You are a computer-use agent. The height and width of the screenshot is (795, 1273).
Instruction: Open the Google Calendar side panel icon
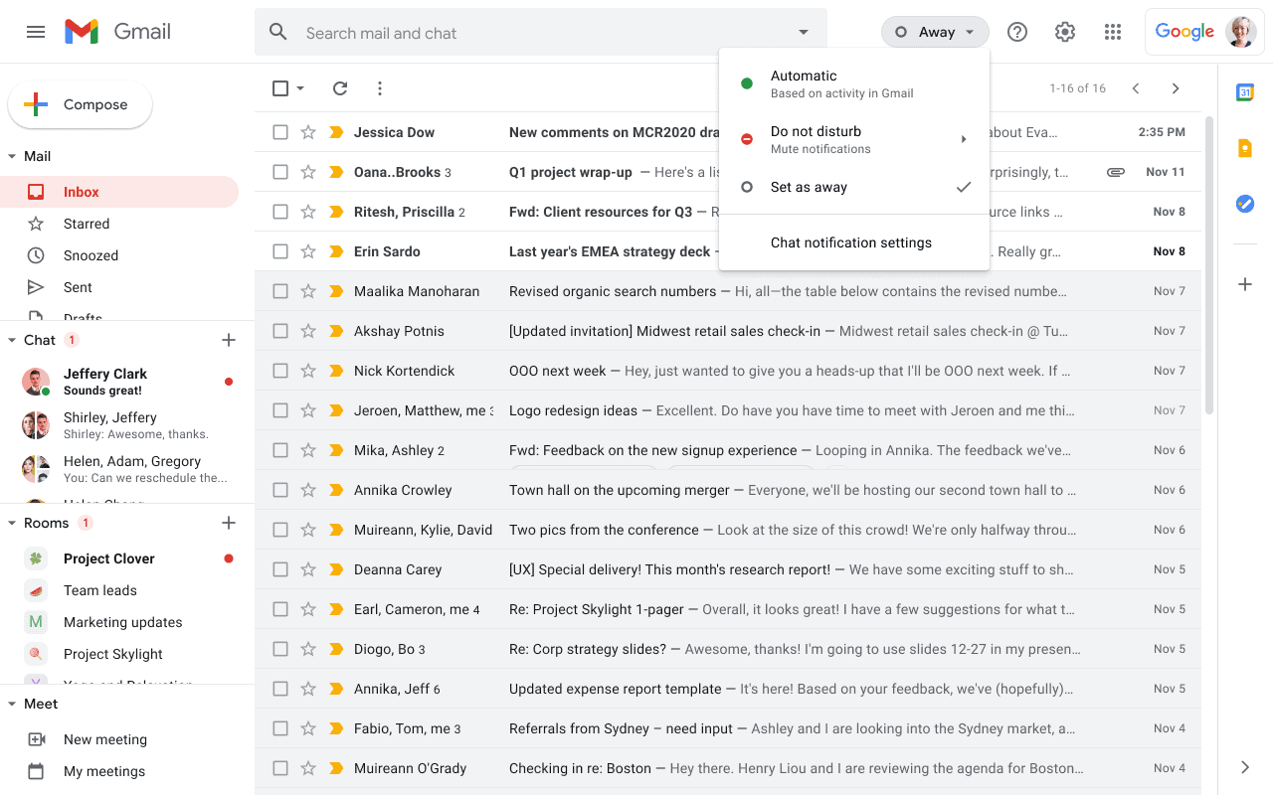coord(1244,90)
